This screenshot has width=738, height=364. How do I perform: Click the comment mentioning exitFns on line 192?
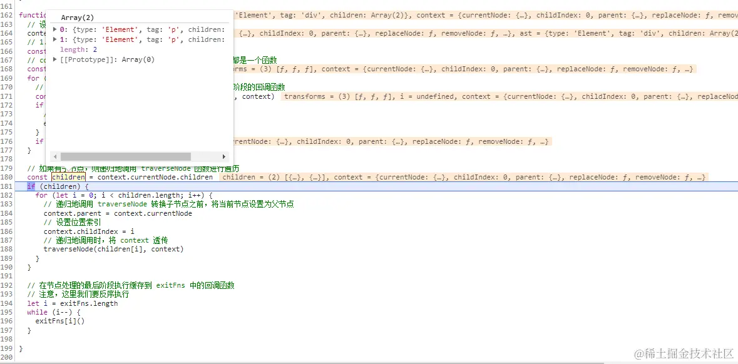click(x=131, y=285)
